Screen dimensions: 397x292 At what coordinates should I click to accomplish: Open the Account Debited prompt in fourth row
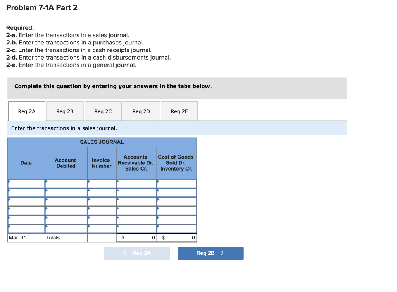click(x=46, y=209)
